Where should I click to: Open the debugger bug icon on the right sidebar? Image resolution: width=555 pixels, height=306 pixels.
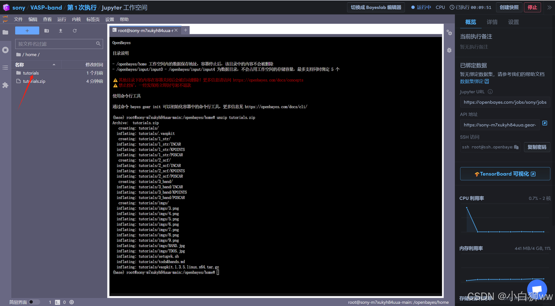449,50
